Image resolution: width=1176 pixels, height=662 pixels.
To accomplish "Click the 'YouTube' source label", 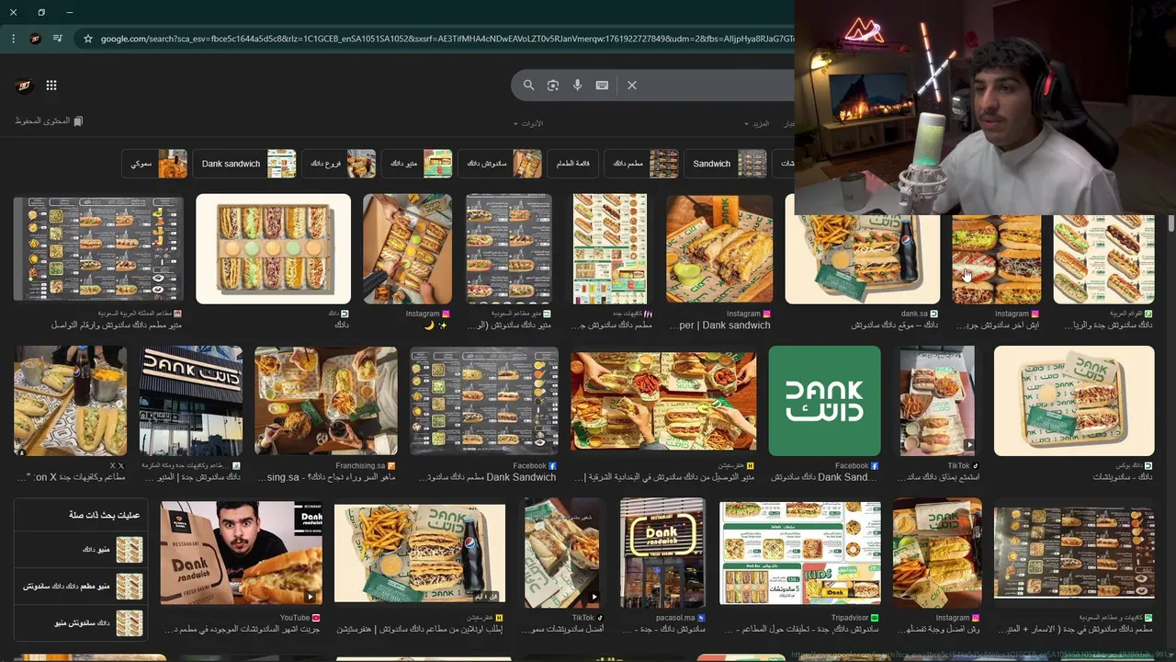I will pos(300,618).
